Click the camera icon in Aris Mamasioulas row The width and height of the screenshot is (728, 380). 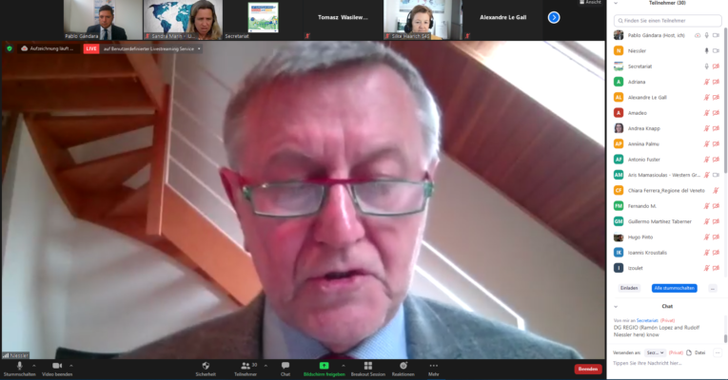716,175
